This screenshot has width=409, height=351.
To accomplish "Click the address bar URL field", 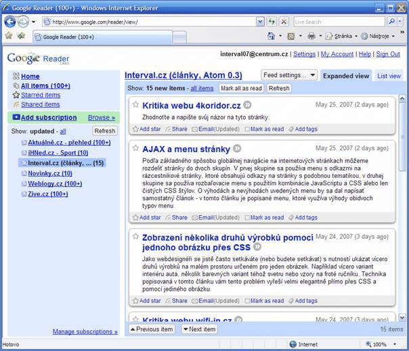I will point(149,22).
